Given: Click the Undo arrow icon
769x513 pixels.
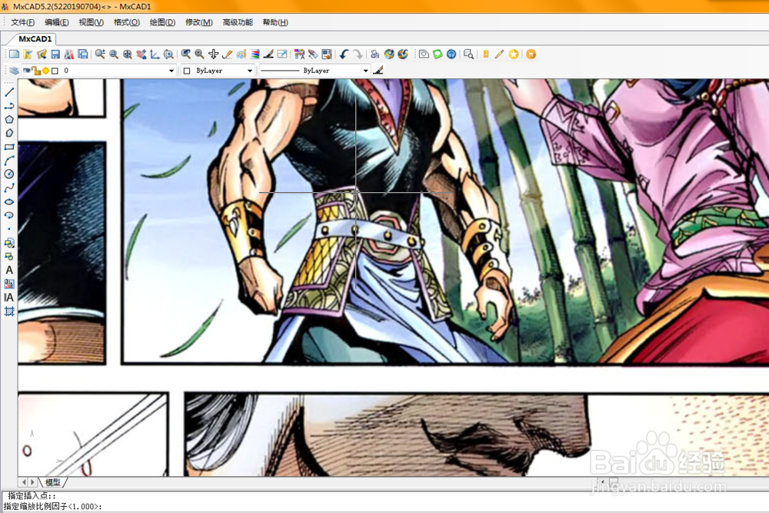Looking at the screenshot, I should [x=344, y=55].
